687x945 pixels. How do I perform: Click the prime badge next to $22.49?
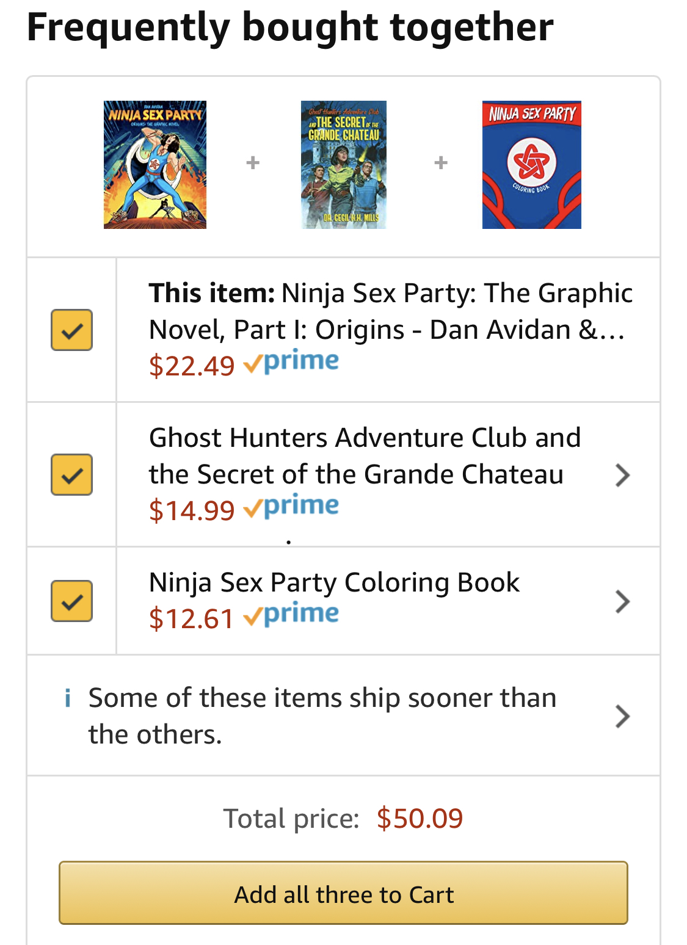point(291,363)
